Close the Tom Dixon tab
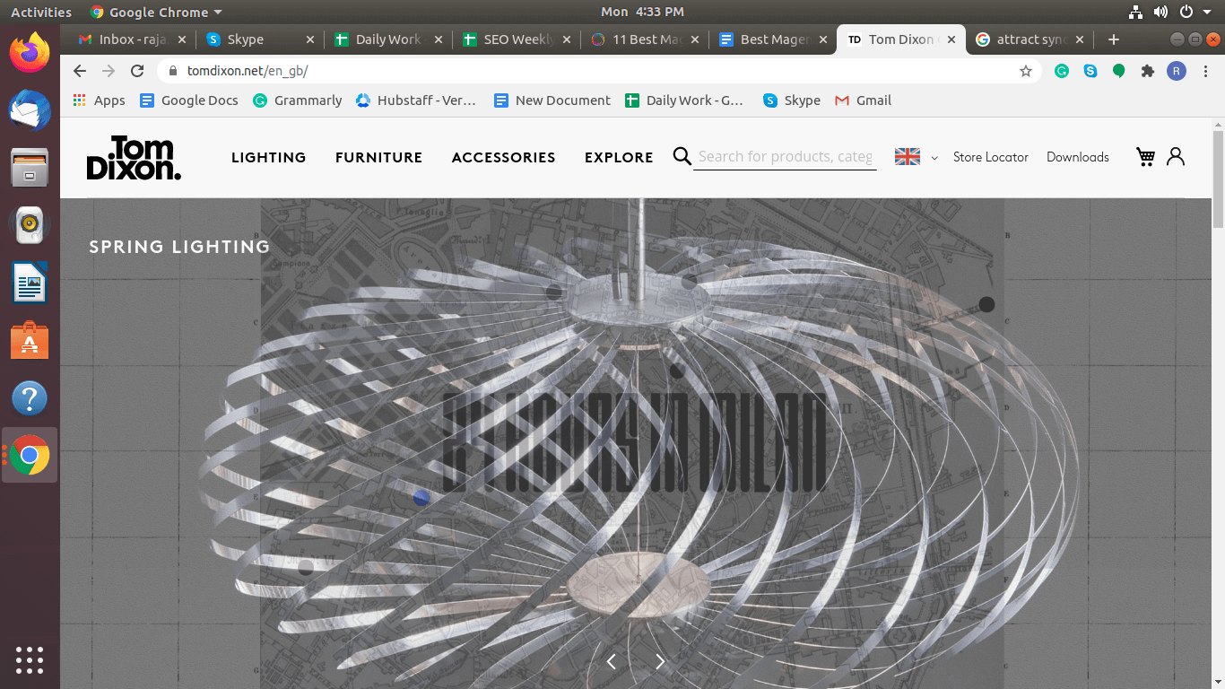The height and width of the screenshot is (689, 1225). (x=951, y=39)
